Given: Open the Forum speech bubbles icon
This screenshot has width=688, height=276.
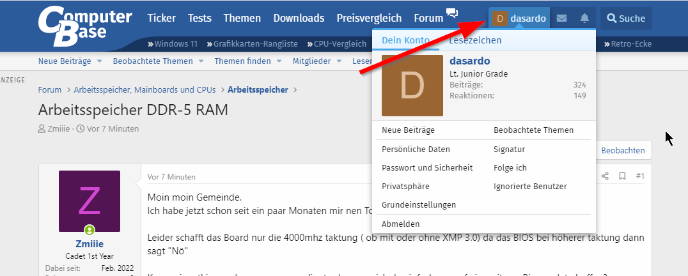Looking at the screenshot, I should click(452, 13).
